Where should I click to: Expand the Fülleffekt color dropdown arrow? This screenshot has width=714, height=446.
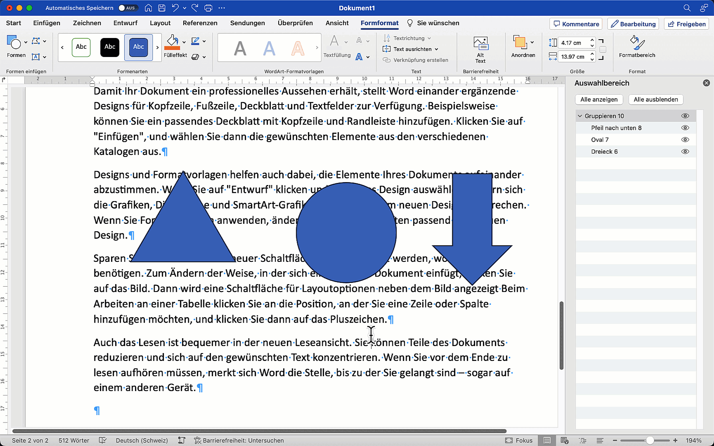[x=184, y=42]
